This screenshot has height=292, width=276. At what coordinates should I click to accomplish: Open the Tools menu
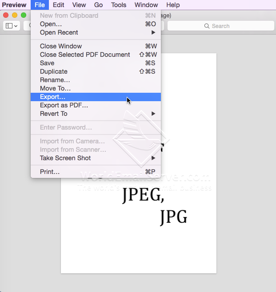[x=119, y=5]
